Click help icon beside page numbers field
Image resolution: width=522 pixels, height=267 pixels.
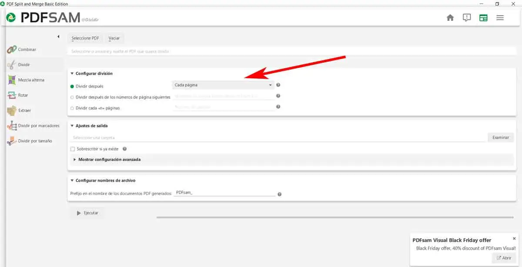(x=278, y=96)
